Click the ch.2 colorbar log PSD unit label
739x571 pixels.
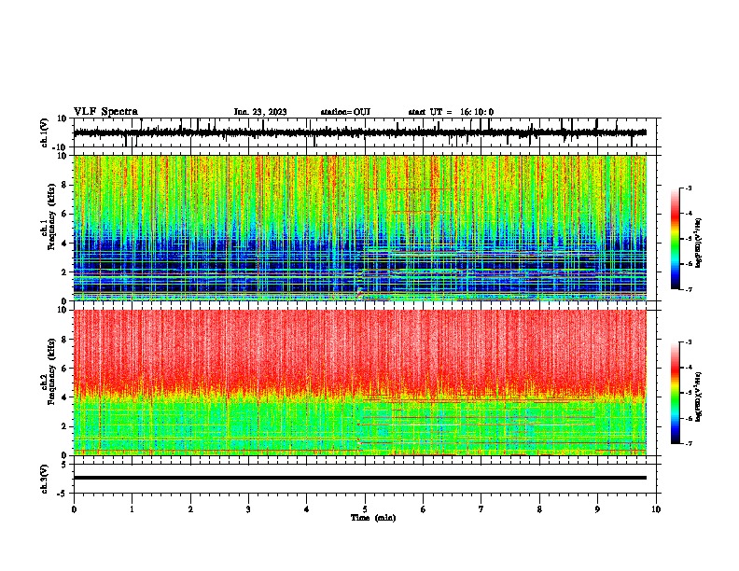click(699, 397)
